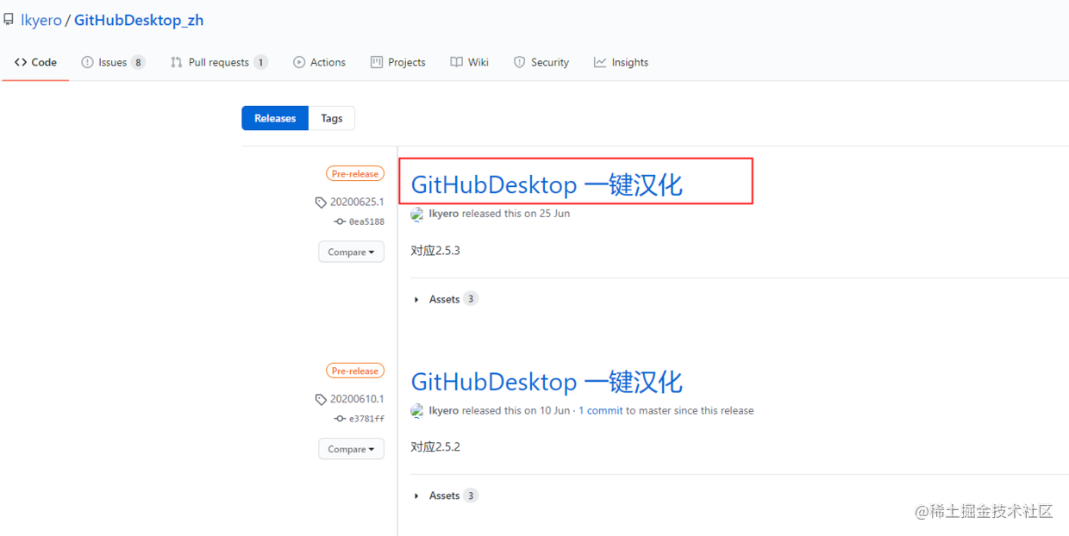Expand the Compare dropdown under 20200625.1

[x=351, y=252]
